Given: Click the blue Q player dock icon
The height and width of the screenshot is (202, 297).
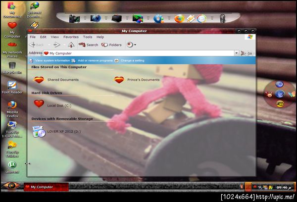Looking at the screenshot, I should pyautogui.click(x=158, y=19).
